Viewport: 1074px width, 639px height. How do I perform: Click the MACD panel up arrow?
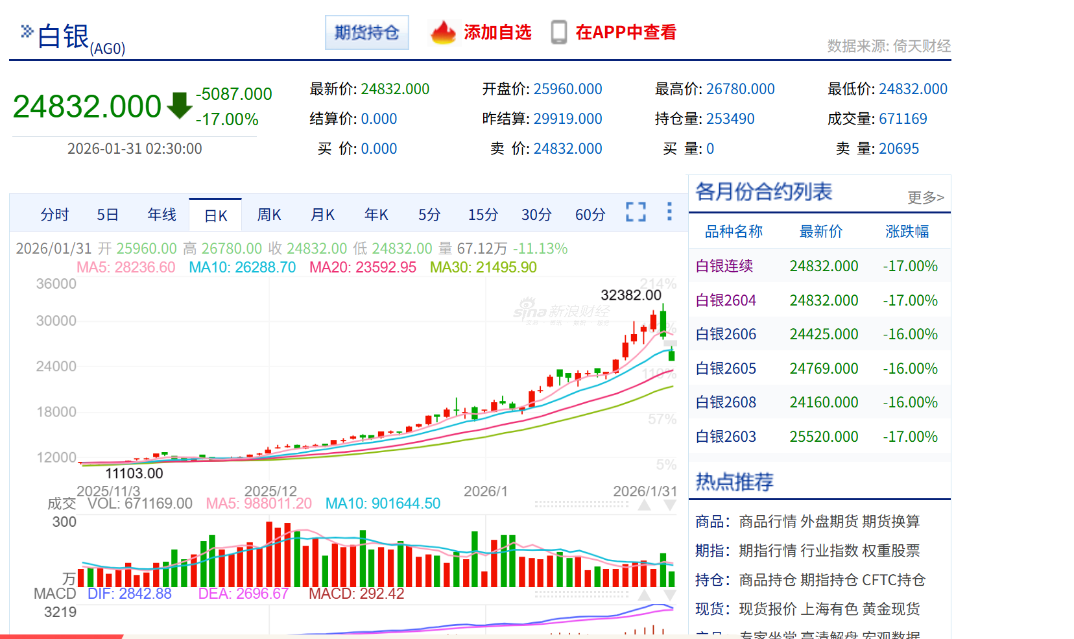tap(644, 595)
